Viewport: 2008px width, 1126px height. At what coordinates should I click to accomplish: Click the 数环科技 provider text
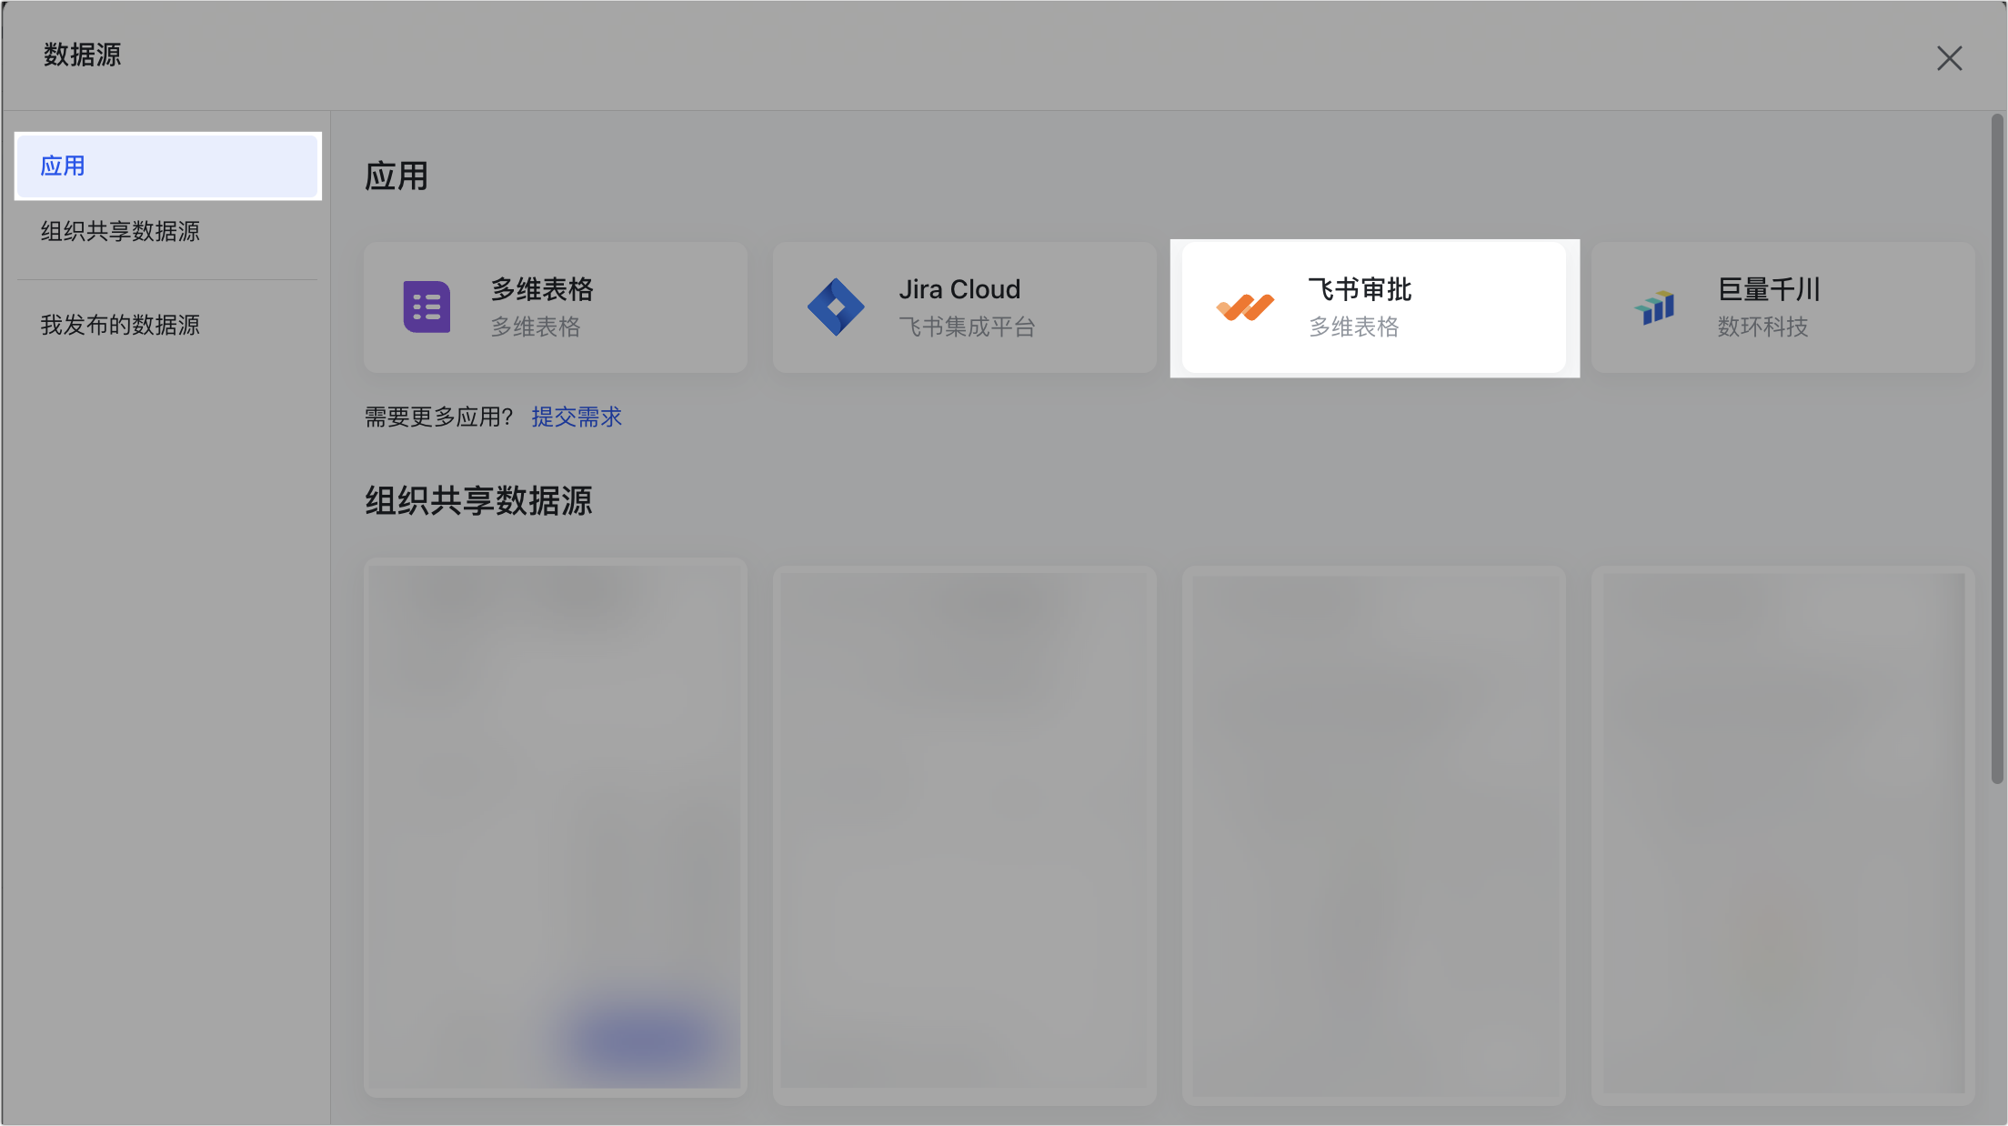point(1762,327)
